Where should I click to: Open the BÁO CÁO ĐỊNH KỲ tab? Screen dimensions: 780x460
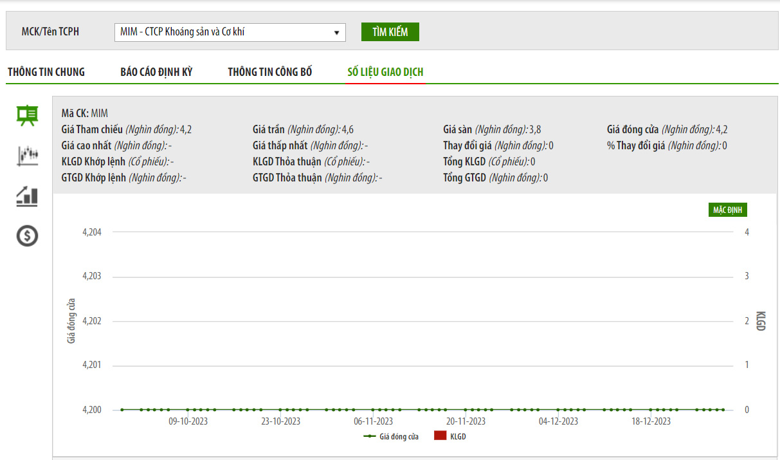click(x=156, y=72)
